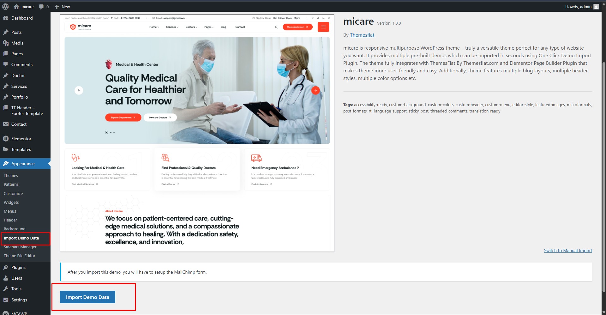This screenshot has width=606, height=315.
Task: Click the Comments icon in sidebar
Action: (x=6, y=64)
